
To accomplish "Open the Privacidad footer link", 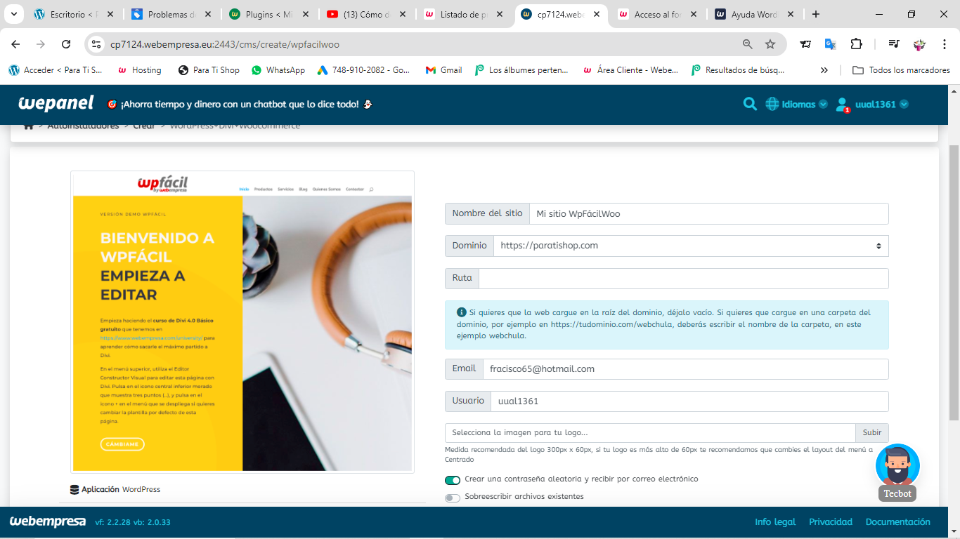I will tap(831, 521).
